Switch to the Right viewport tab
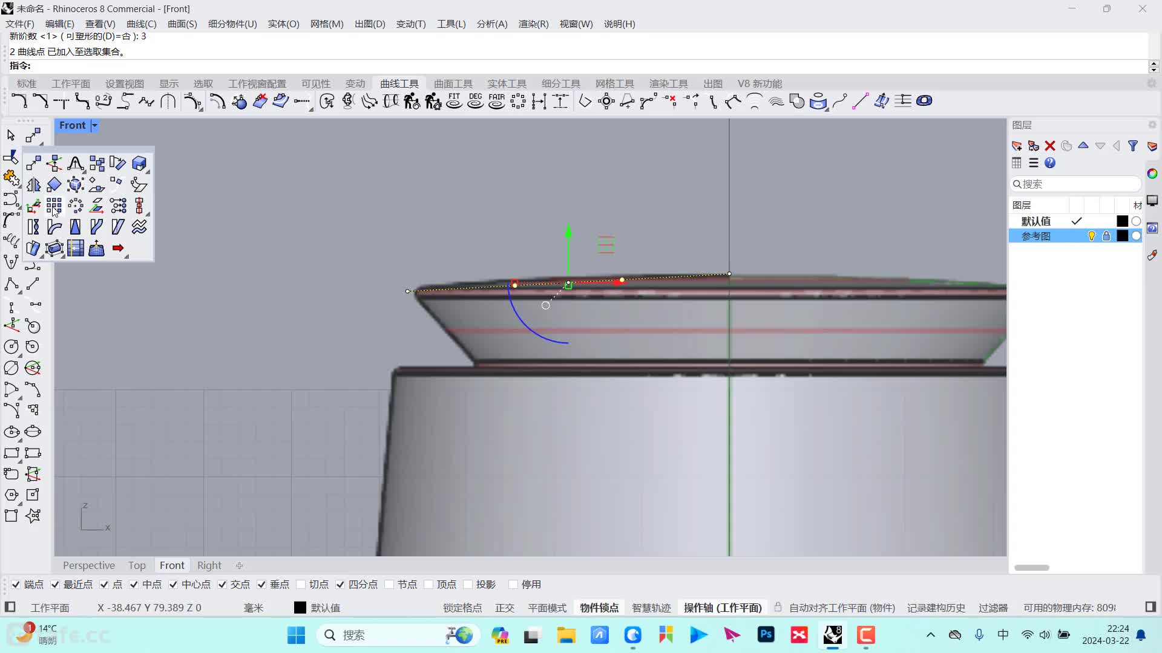Viewport: 1162px width, 653px height. tap(209, 565)
